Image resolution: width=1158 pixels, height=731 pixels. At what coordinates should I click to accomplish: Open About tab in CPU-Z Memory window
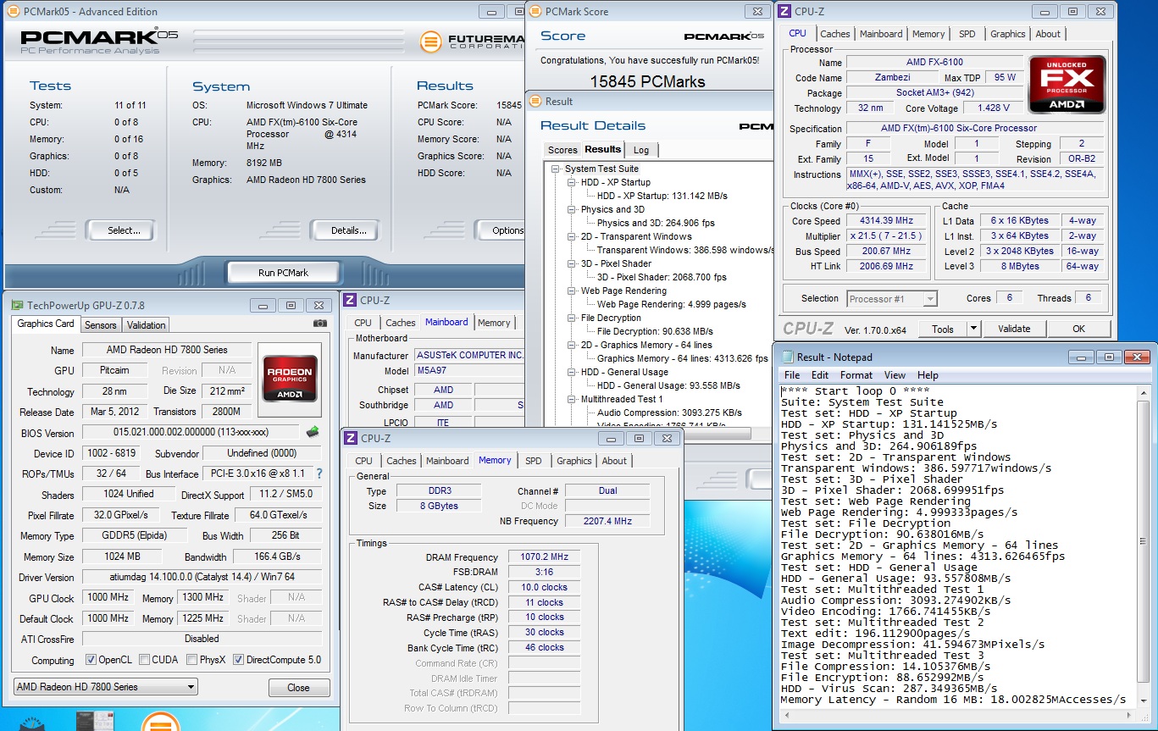[x=614, y=461]
